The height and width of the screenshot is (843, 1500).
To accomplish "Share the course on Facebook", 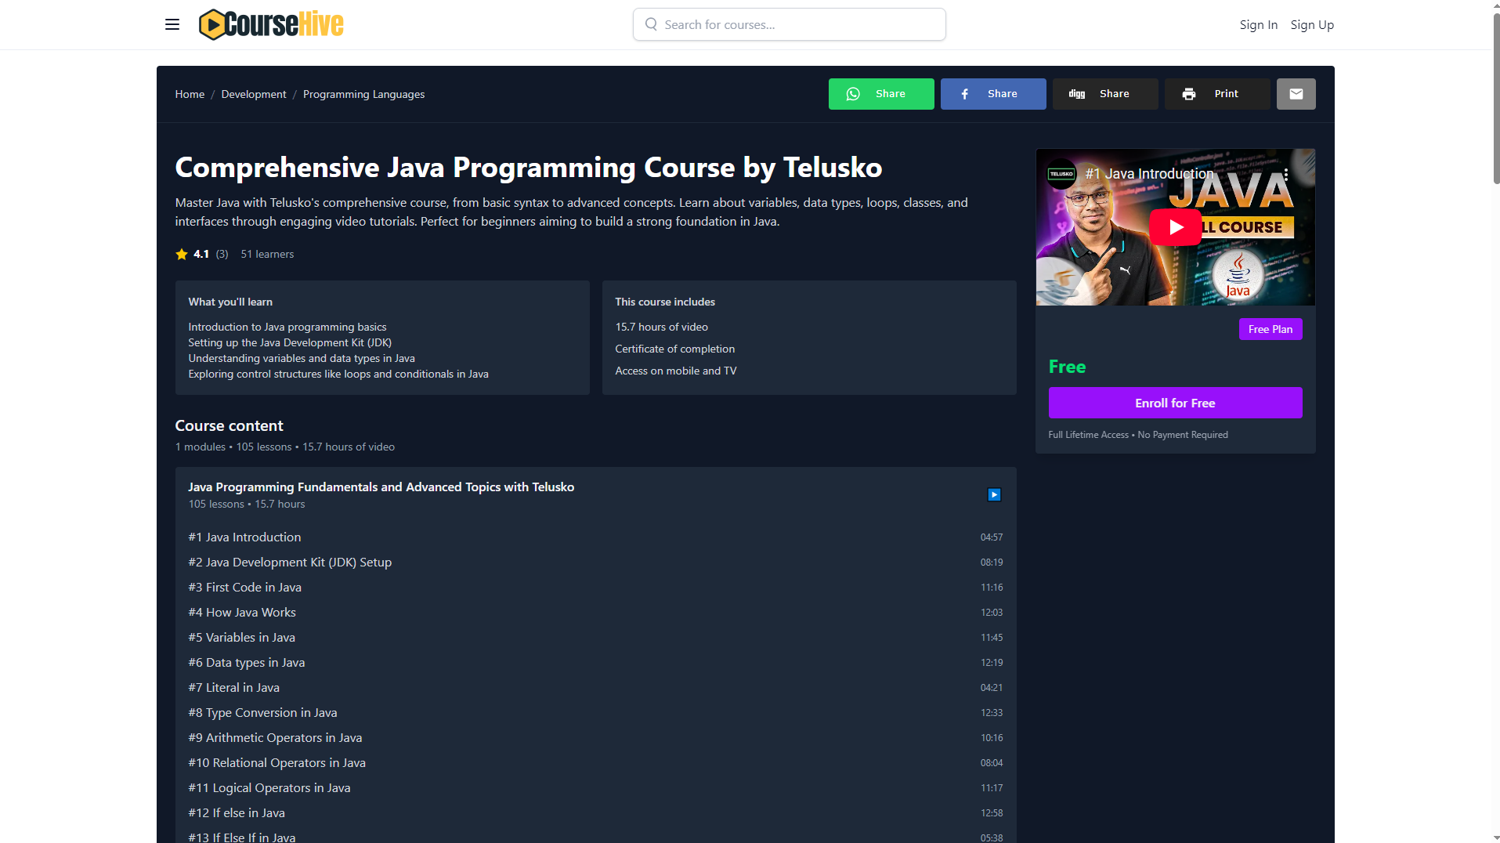I will (x=992, y=94).
